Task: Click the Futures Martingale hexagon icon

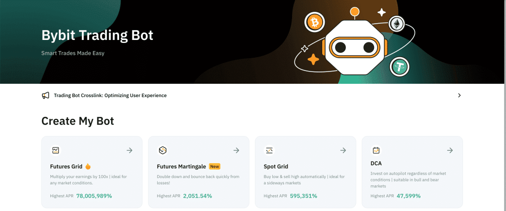Action: pos(162,150)
